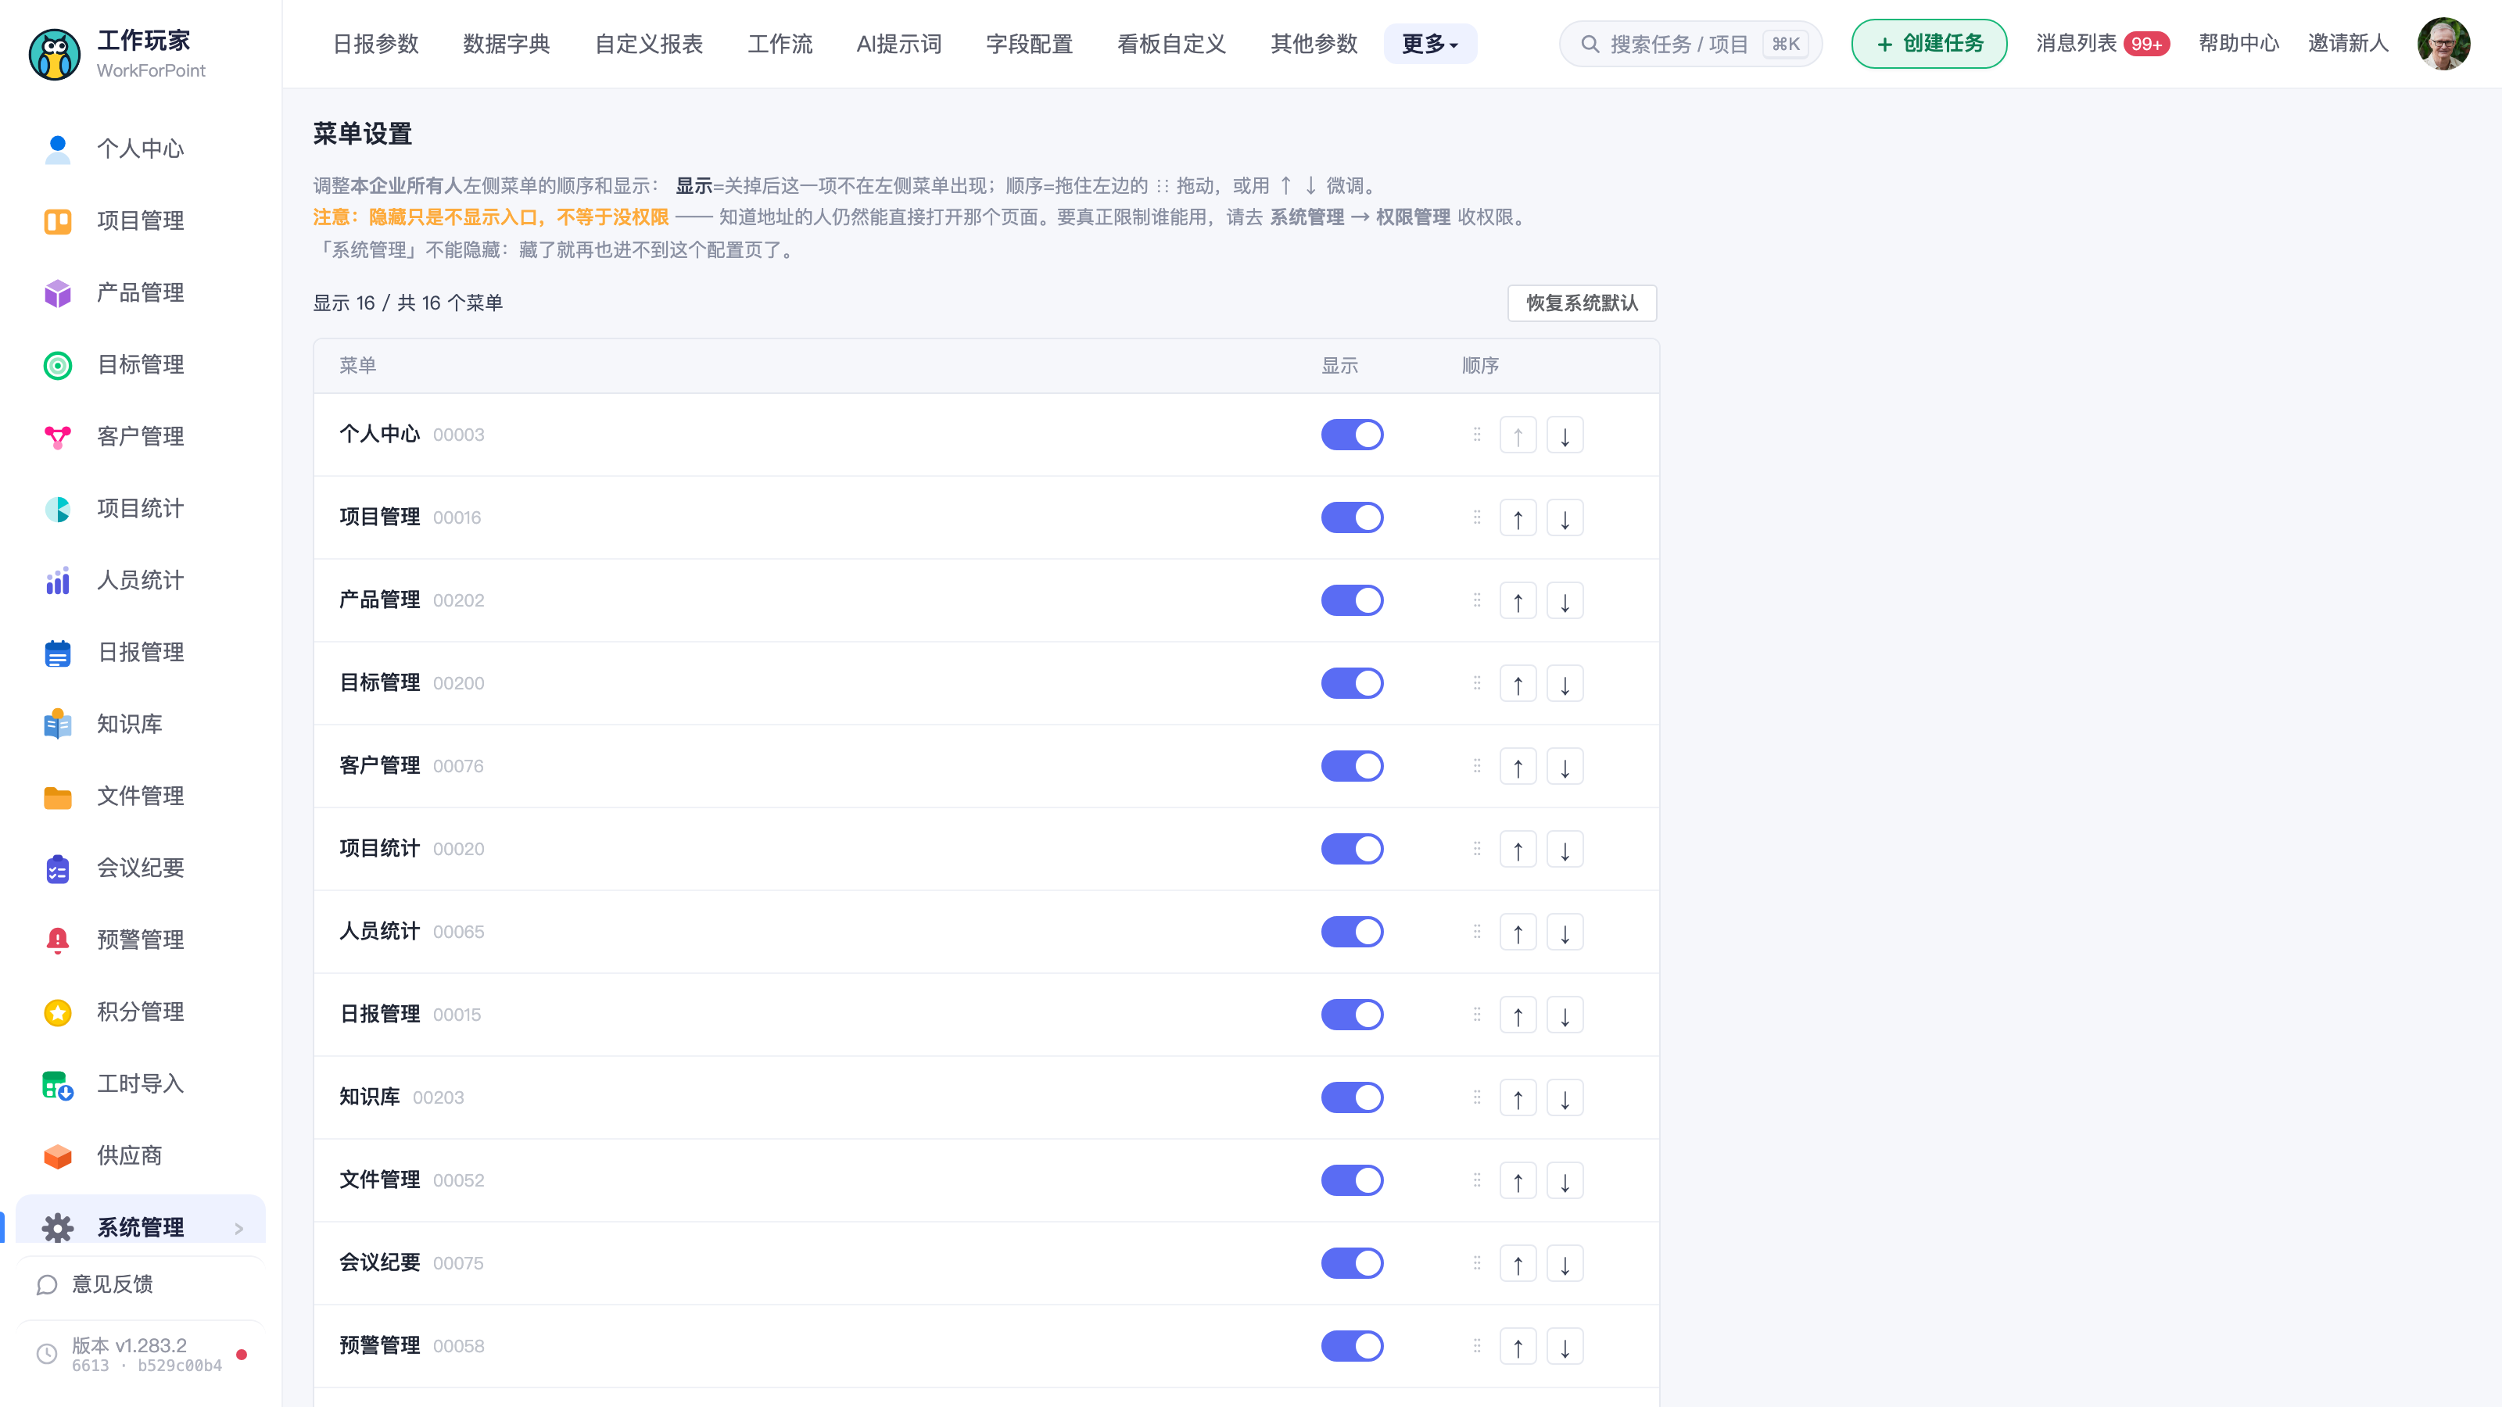This screenshot has width=2502, height=1407.
Task: Open user avatar profile menu
Action: 2443,44
